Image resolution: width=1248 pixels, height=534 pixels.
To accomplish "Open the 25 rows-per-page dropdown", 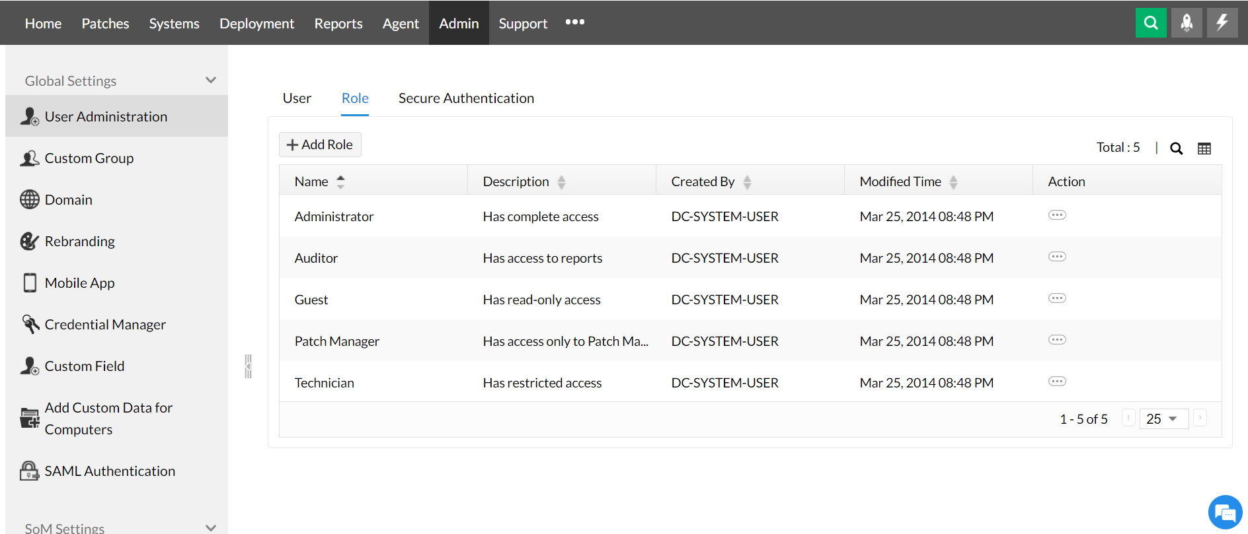I will point(1163,419).
